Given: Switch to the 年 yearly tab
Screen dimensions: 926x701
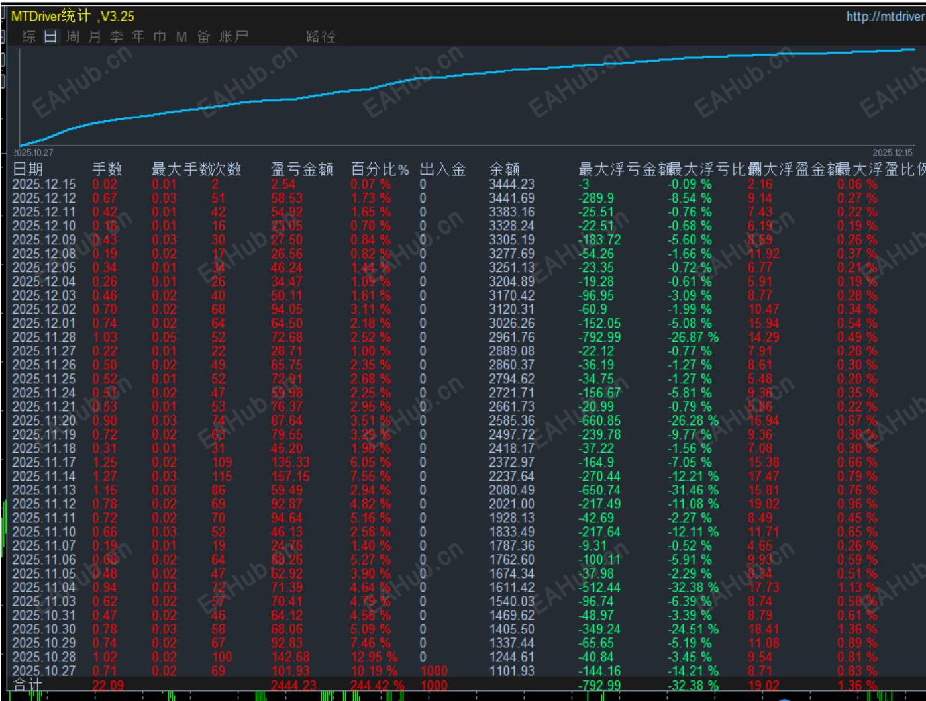Looking at the screenshot, I should (x=138, y=36).
